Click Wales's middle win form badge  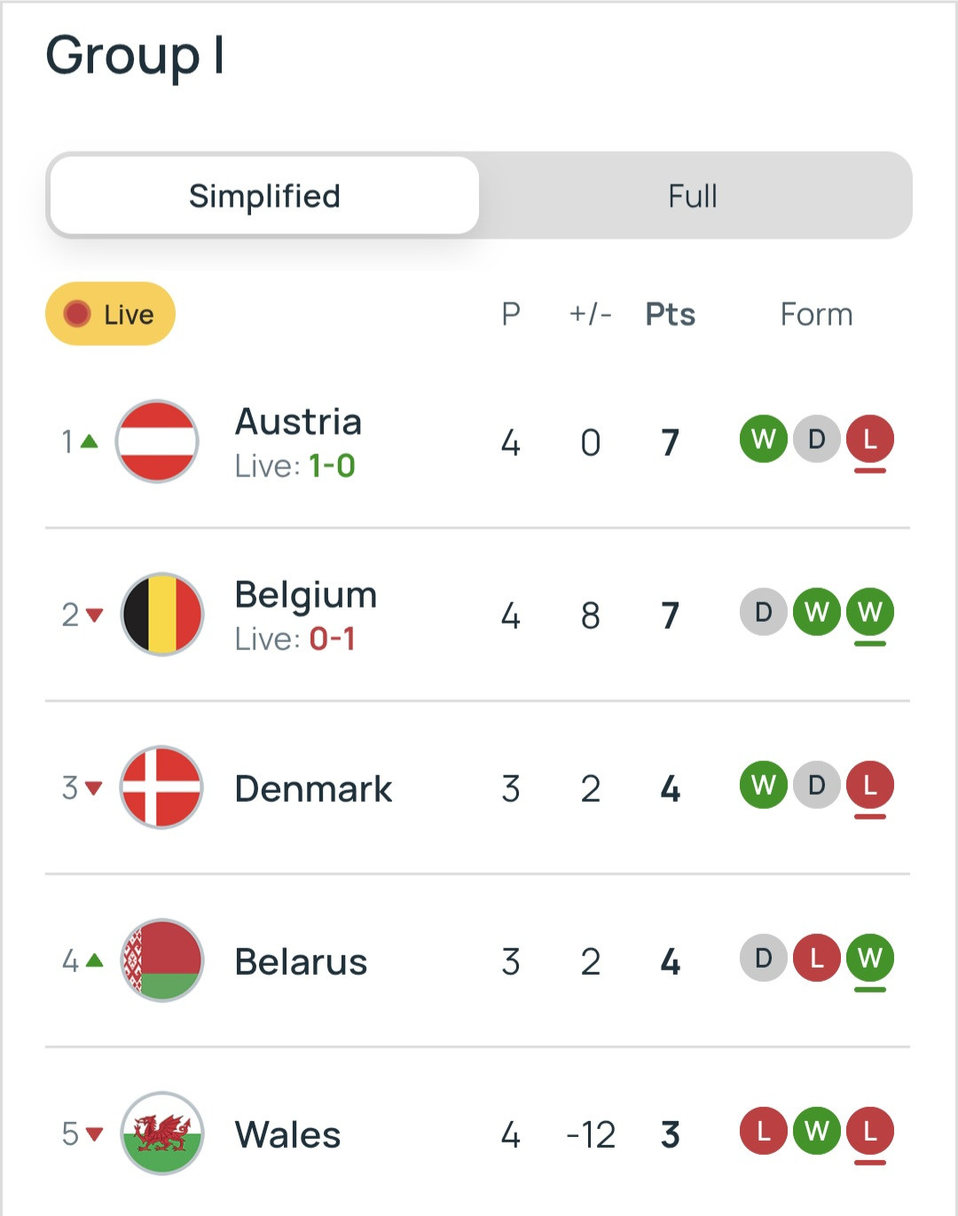(816, 1131)
